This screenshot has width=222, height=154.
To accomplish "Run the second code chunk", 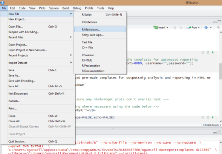I will (x=213, y=117).
